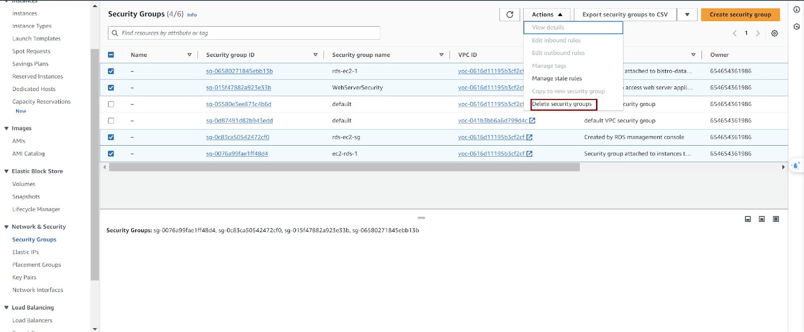
Task: Click the horizontal table scrollbar
Action: coord(344,167)
